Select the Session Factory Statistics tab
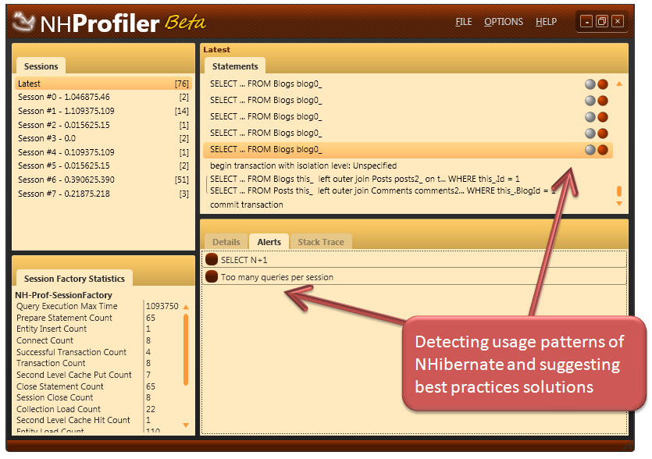The height and width of the screenshot is (459, 652). 74,279
